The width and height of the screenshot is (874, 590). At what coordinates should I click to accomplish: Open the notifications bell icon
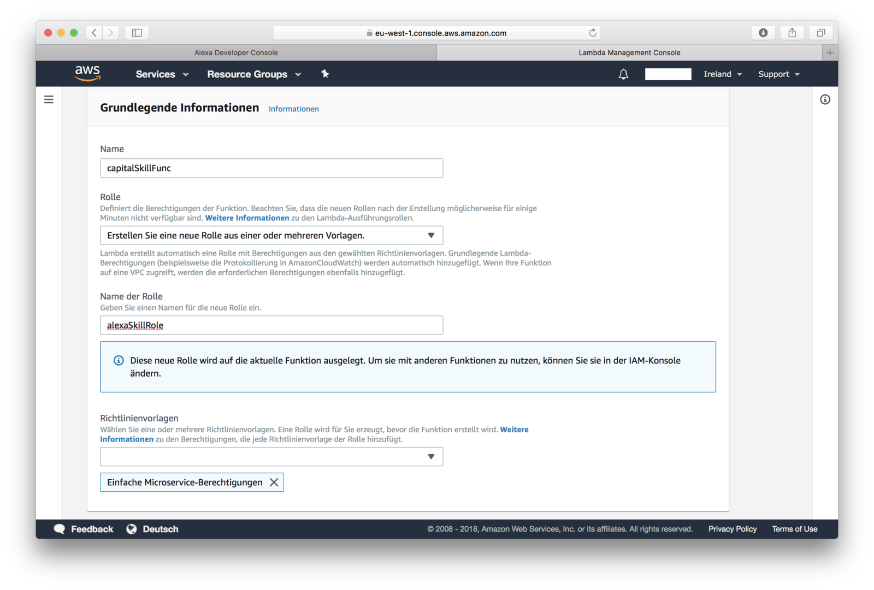623,74
